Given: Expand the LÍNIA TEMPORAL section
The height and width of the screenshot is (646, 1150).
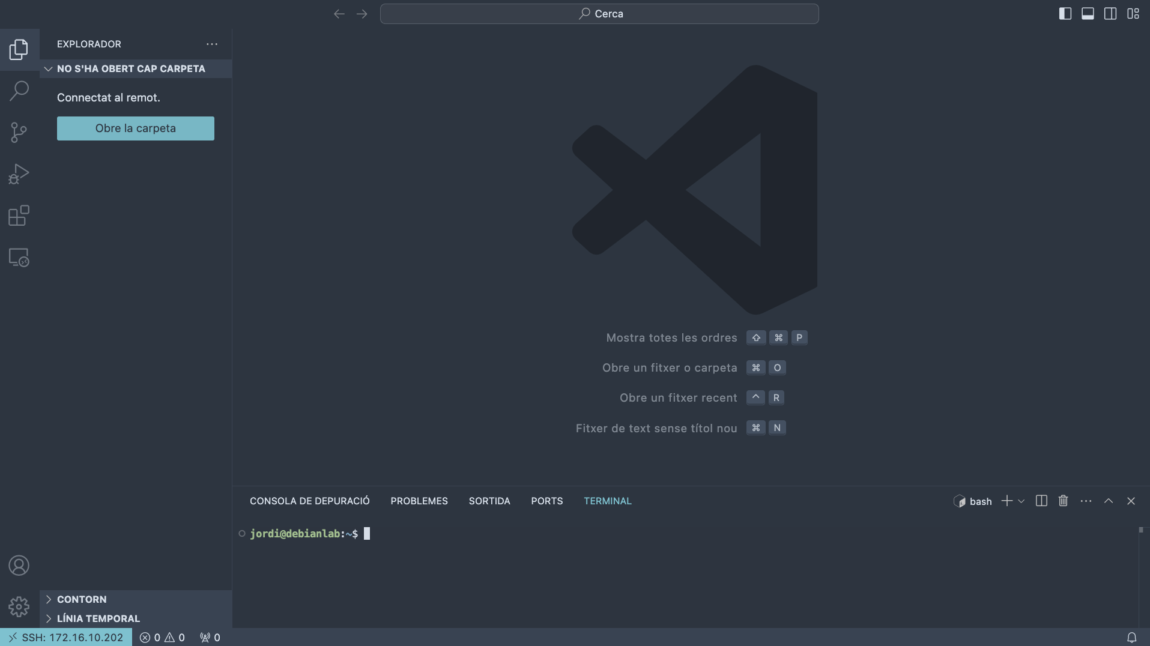Looking at the screenshot, I should (x=136, y=619).
